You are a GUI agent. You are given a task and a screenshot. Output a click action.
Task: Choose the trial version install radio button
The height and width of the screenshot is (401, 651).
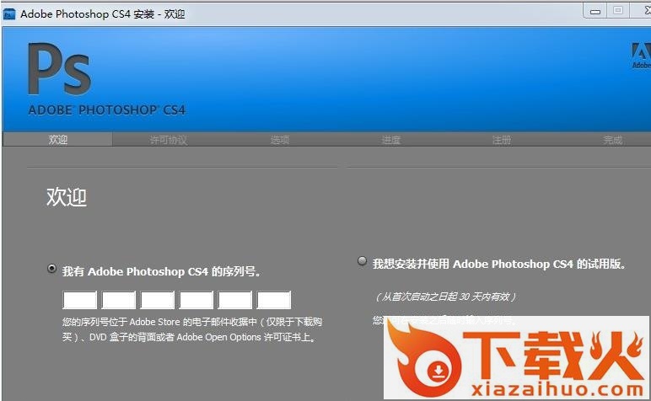pos(362,261)
